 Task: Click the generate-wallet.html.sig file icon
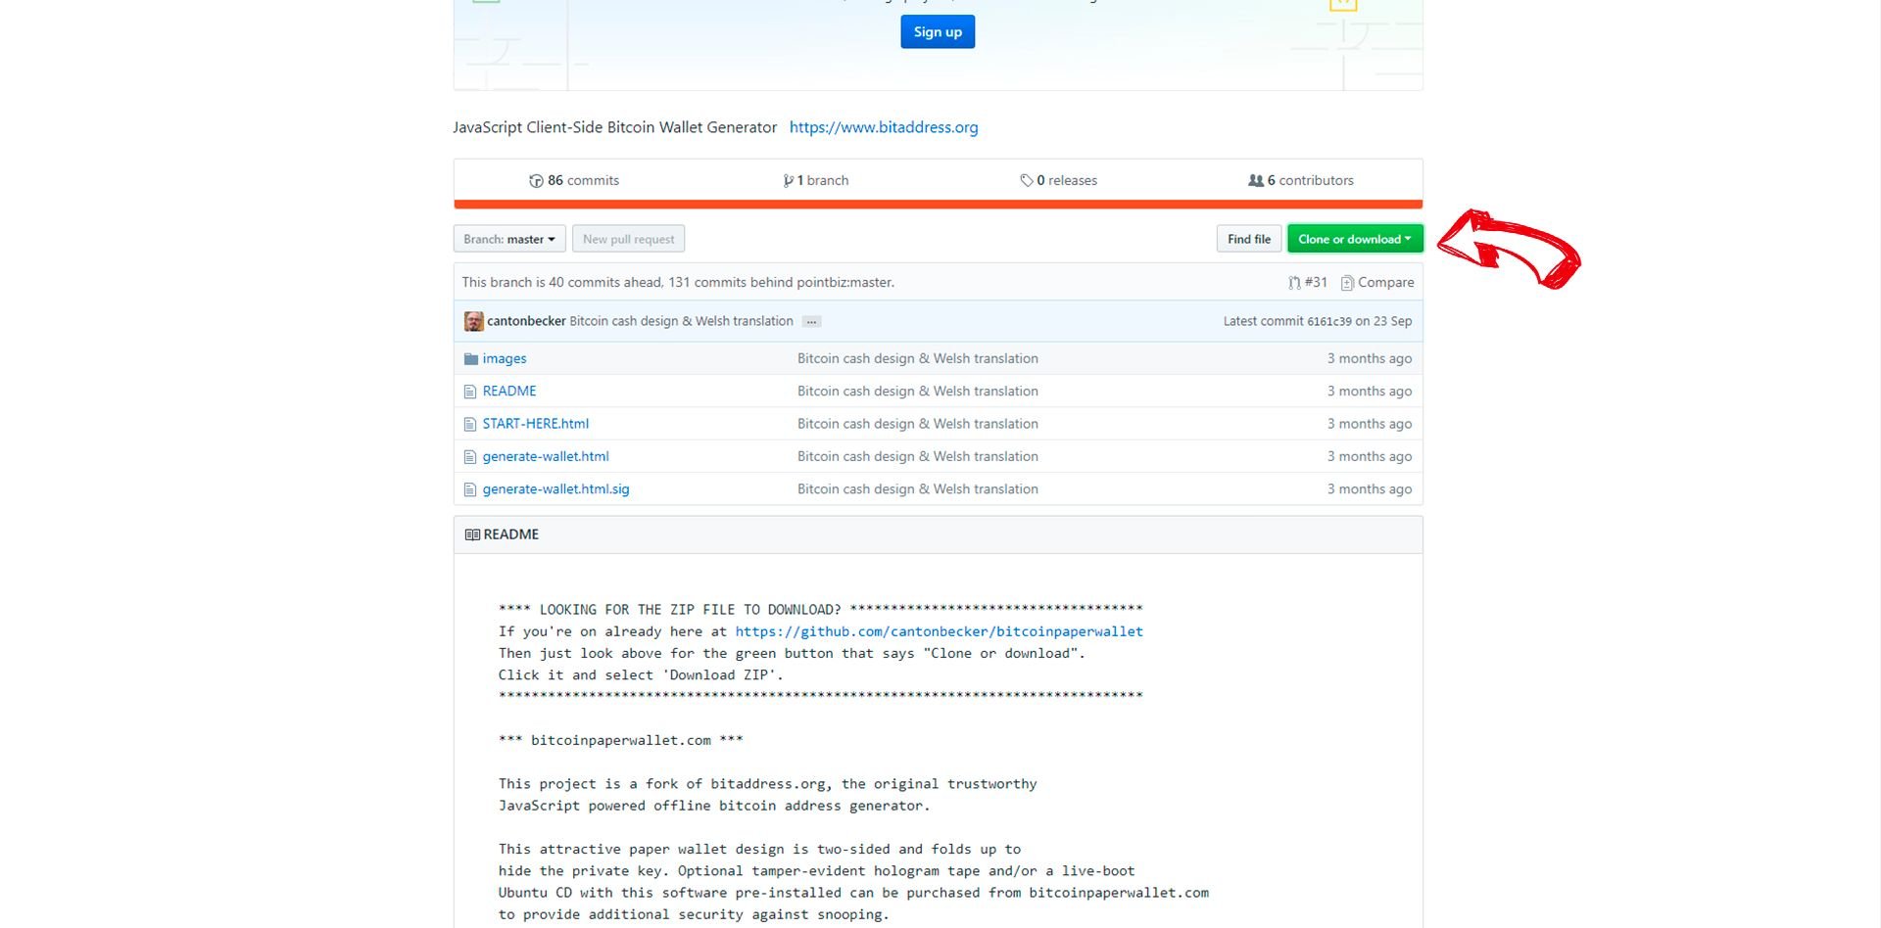470,489
